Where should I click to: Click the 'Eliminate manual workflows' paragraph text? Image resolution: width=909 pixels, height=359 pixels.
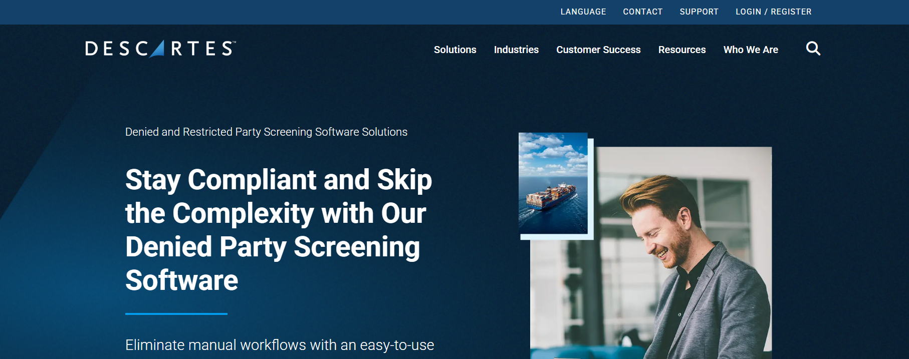[x=280, y=345]
